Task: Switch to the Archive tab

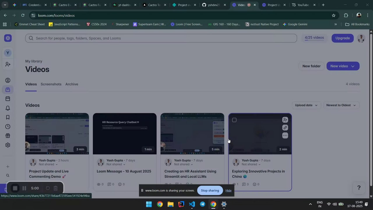Action: click(x=72, y=84)
